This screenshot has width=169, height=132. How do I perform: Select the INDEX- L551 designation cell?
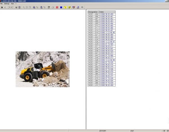[x=93, y=64]
